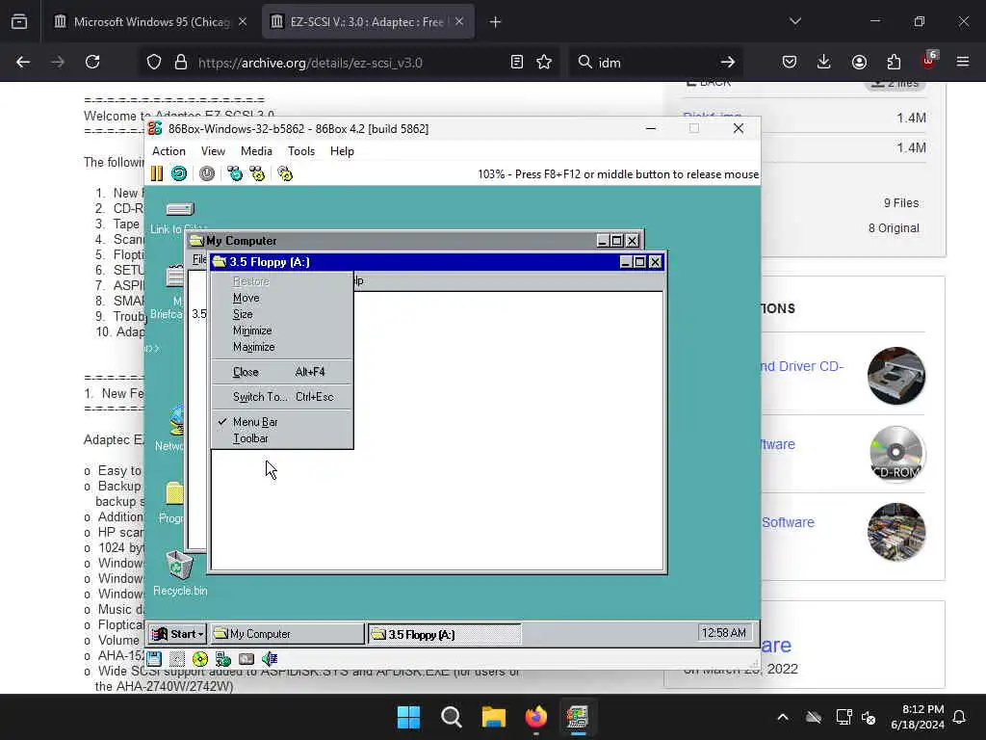Viewport: 986px width, 740px height.
Task: Open File Explorer from the taskbar
Action: [x=494, y=717]
